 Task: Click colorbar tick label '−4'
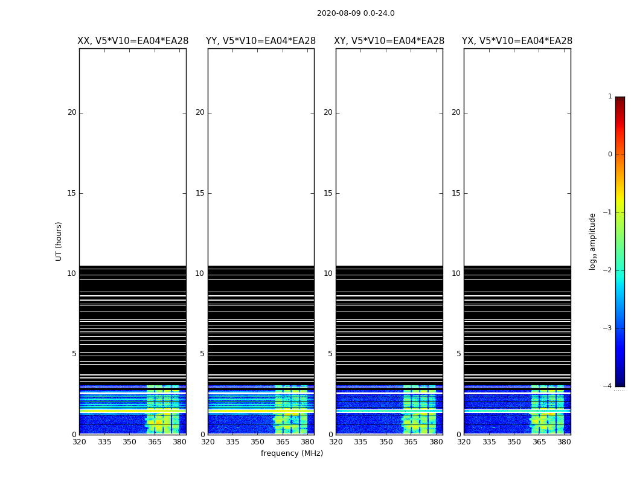pos(607,386)
